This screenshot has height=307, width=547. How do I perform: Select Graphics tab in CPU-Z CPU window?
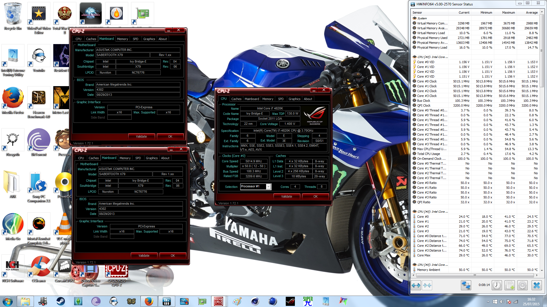[294, 99]
